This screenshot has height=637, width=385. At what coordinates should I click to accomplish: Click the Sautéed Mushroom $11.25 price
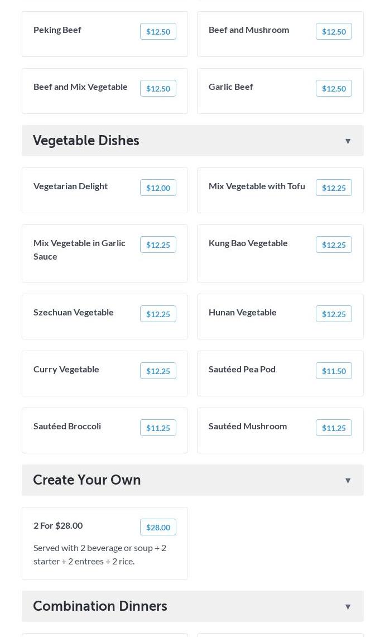tap(334, 428)
